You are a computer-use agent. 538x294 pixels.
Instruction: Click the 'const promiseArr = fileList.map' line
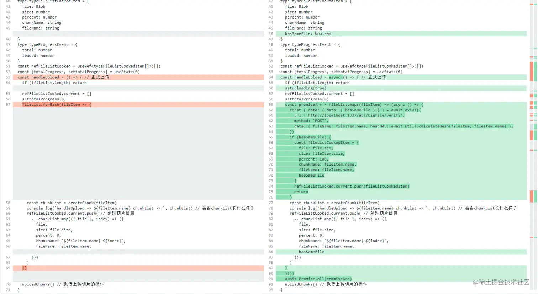click(x=401, y=105)
